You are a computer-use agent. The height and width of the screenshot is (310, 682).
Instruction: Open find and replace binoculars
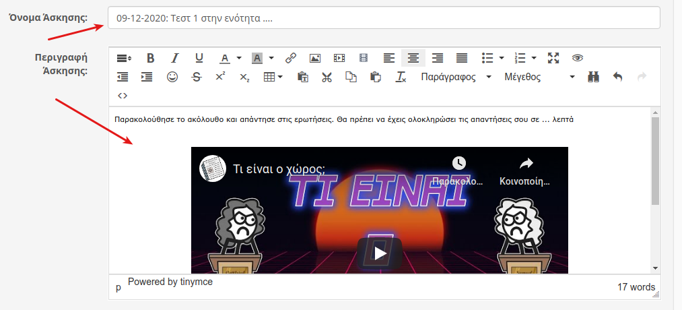tap(593, 77)
